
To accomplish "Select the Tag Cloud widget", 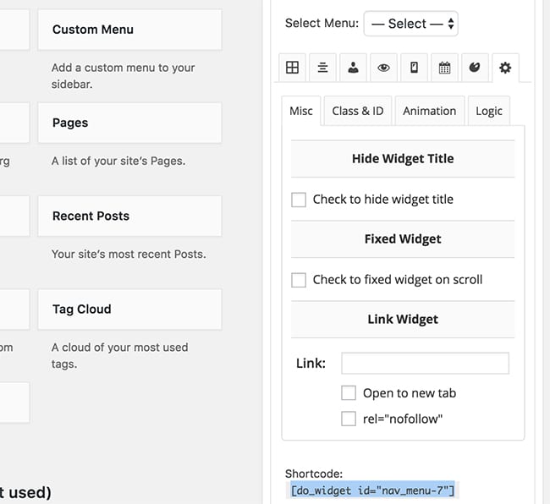I will tap(129, 310).
